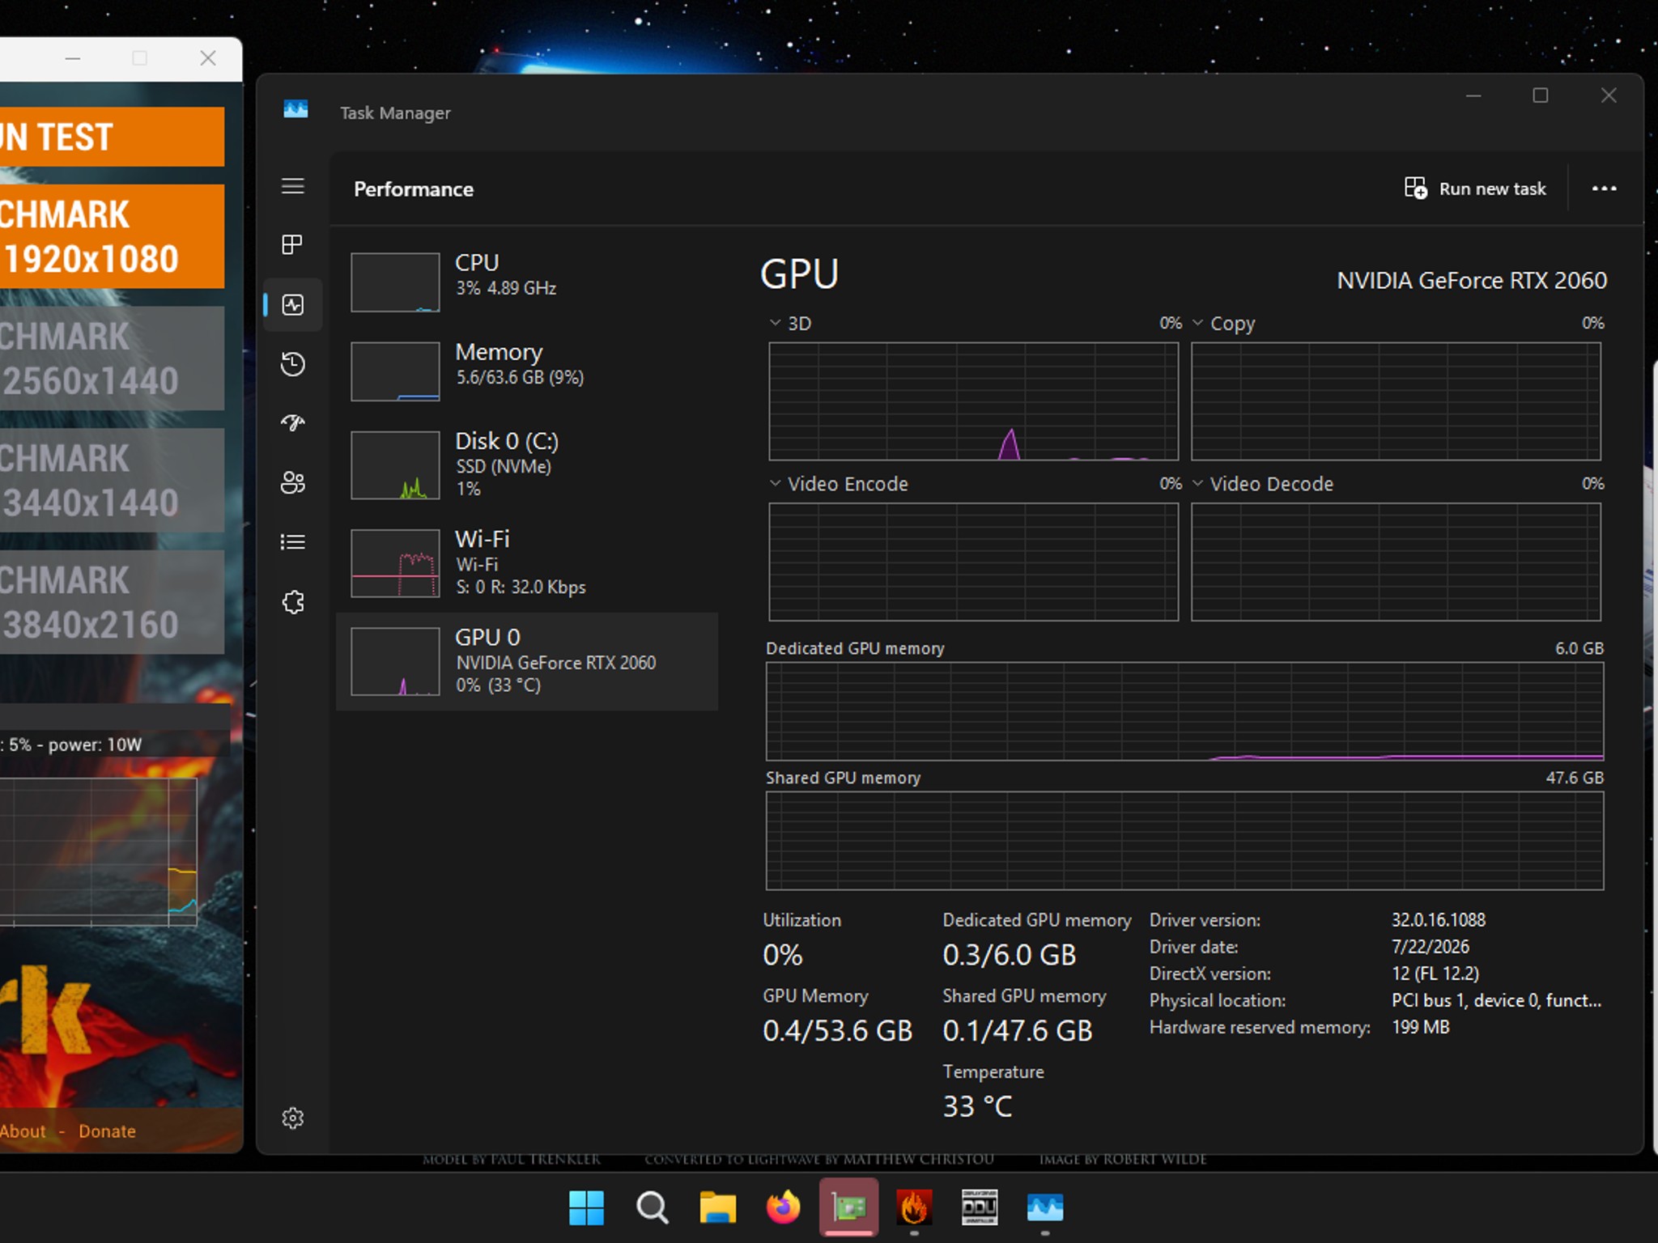The width and height of the screenshot is (1658, 1243).
Task: Start the 1920x1080 benchmark preset
Action: [x=112, y=236]
